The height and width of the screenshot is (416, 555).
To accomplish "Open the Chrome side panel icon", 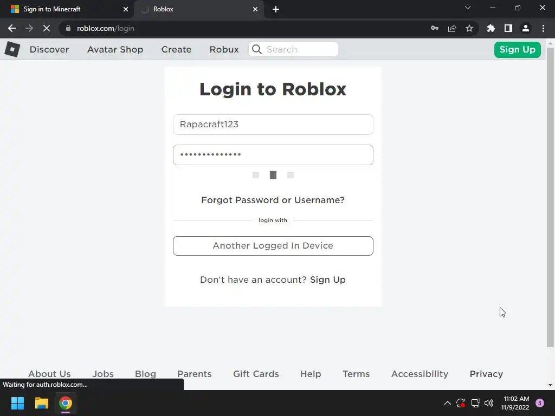I will tap(508, 28).
